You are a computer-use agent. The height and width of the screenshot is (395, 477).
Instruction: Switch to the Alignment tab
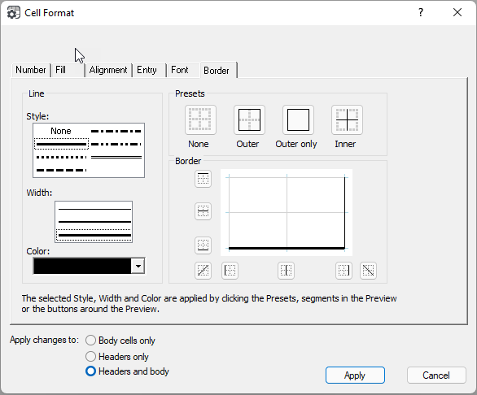(108, 70)
